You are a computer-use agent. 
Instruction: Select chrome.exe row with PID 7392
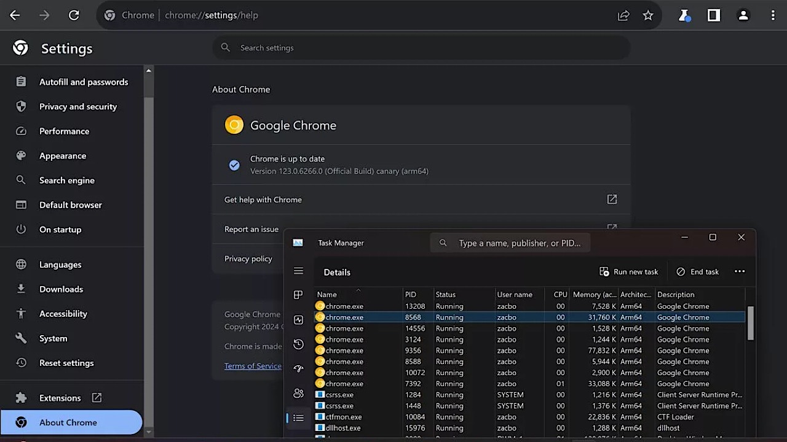[529, 384]
